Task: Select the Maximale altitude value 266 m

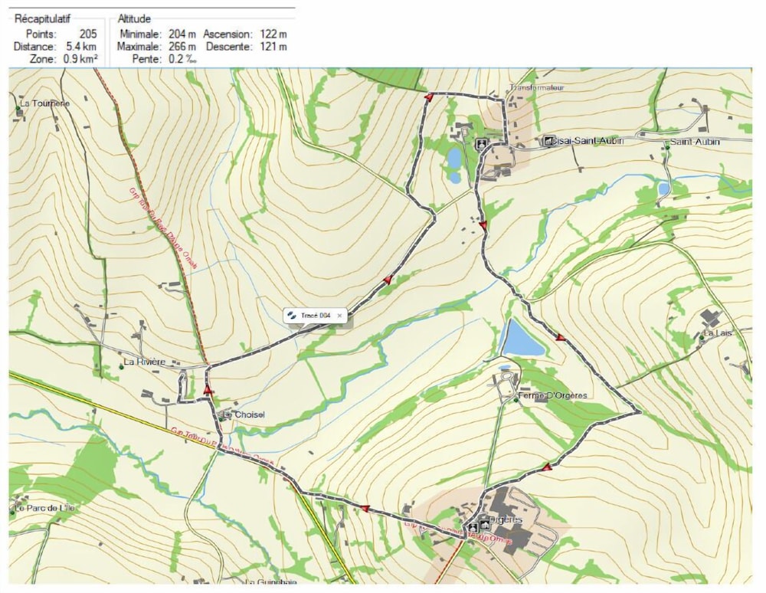Action: point(182,47)
